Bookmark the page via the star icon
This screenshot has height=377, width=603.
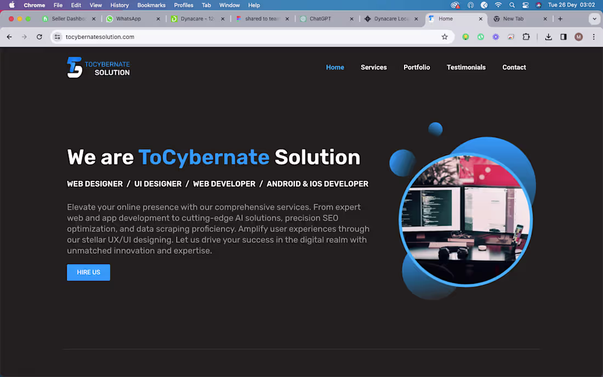point(446,37)
